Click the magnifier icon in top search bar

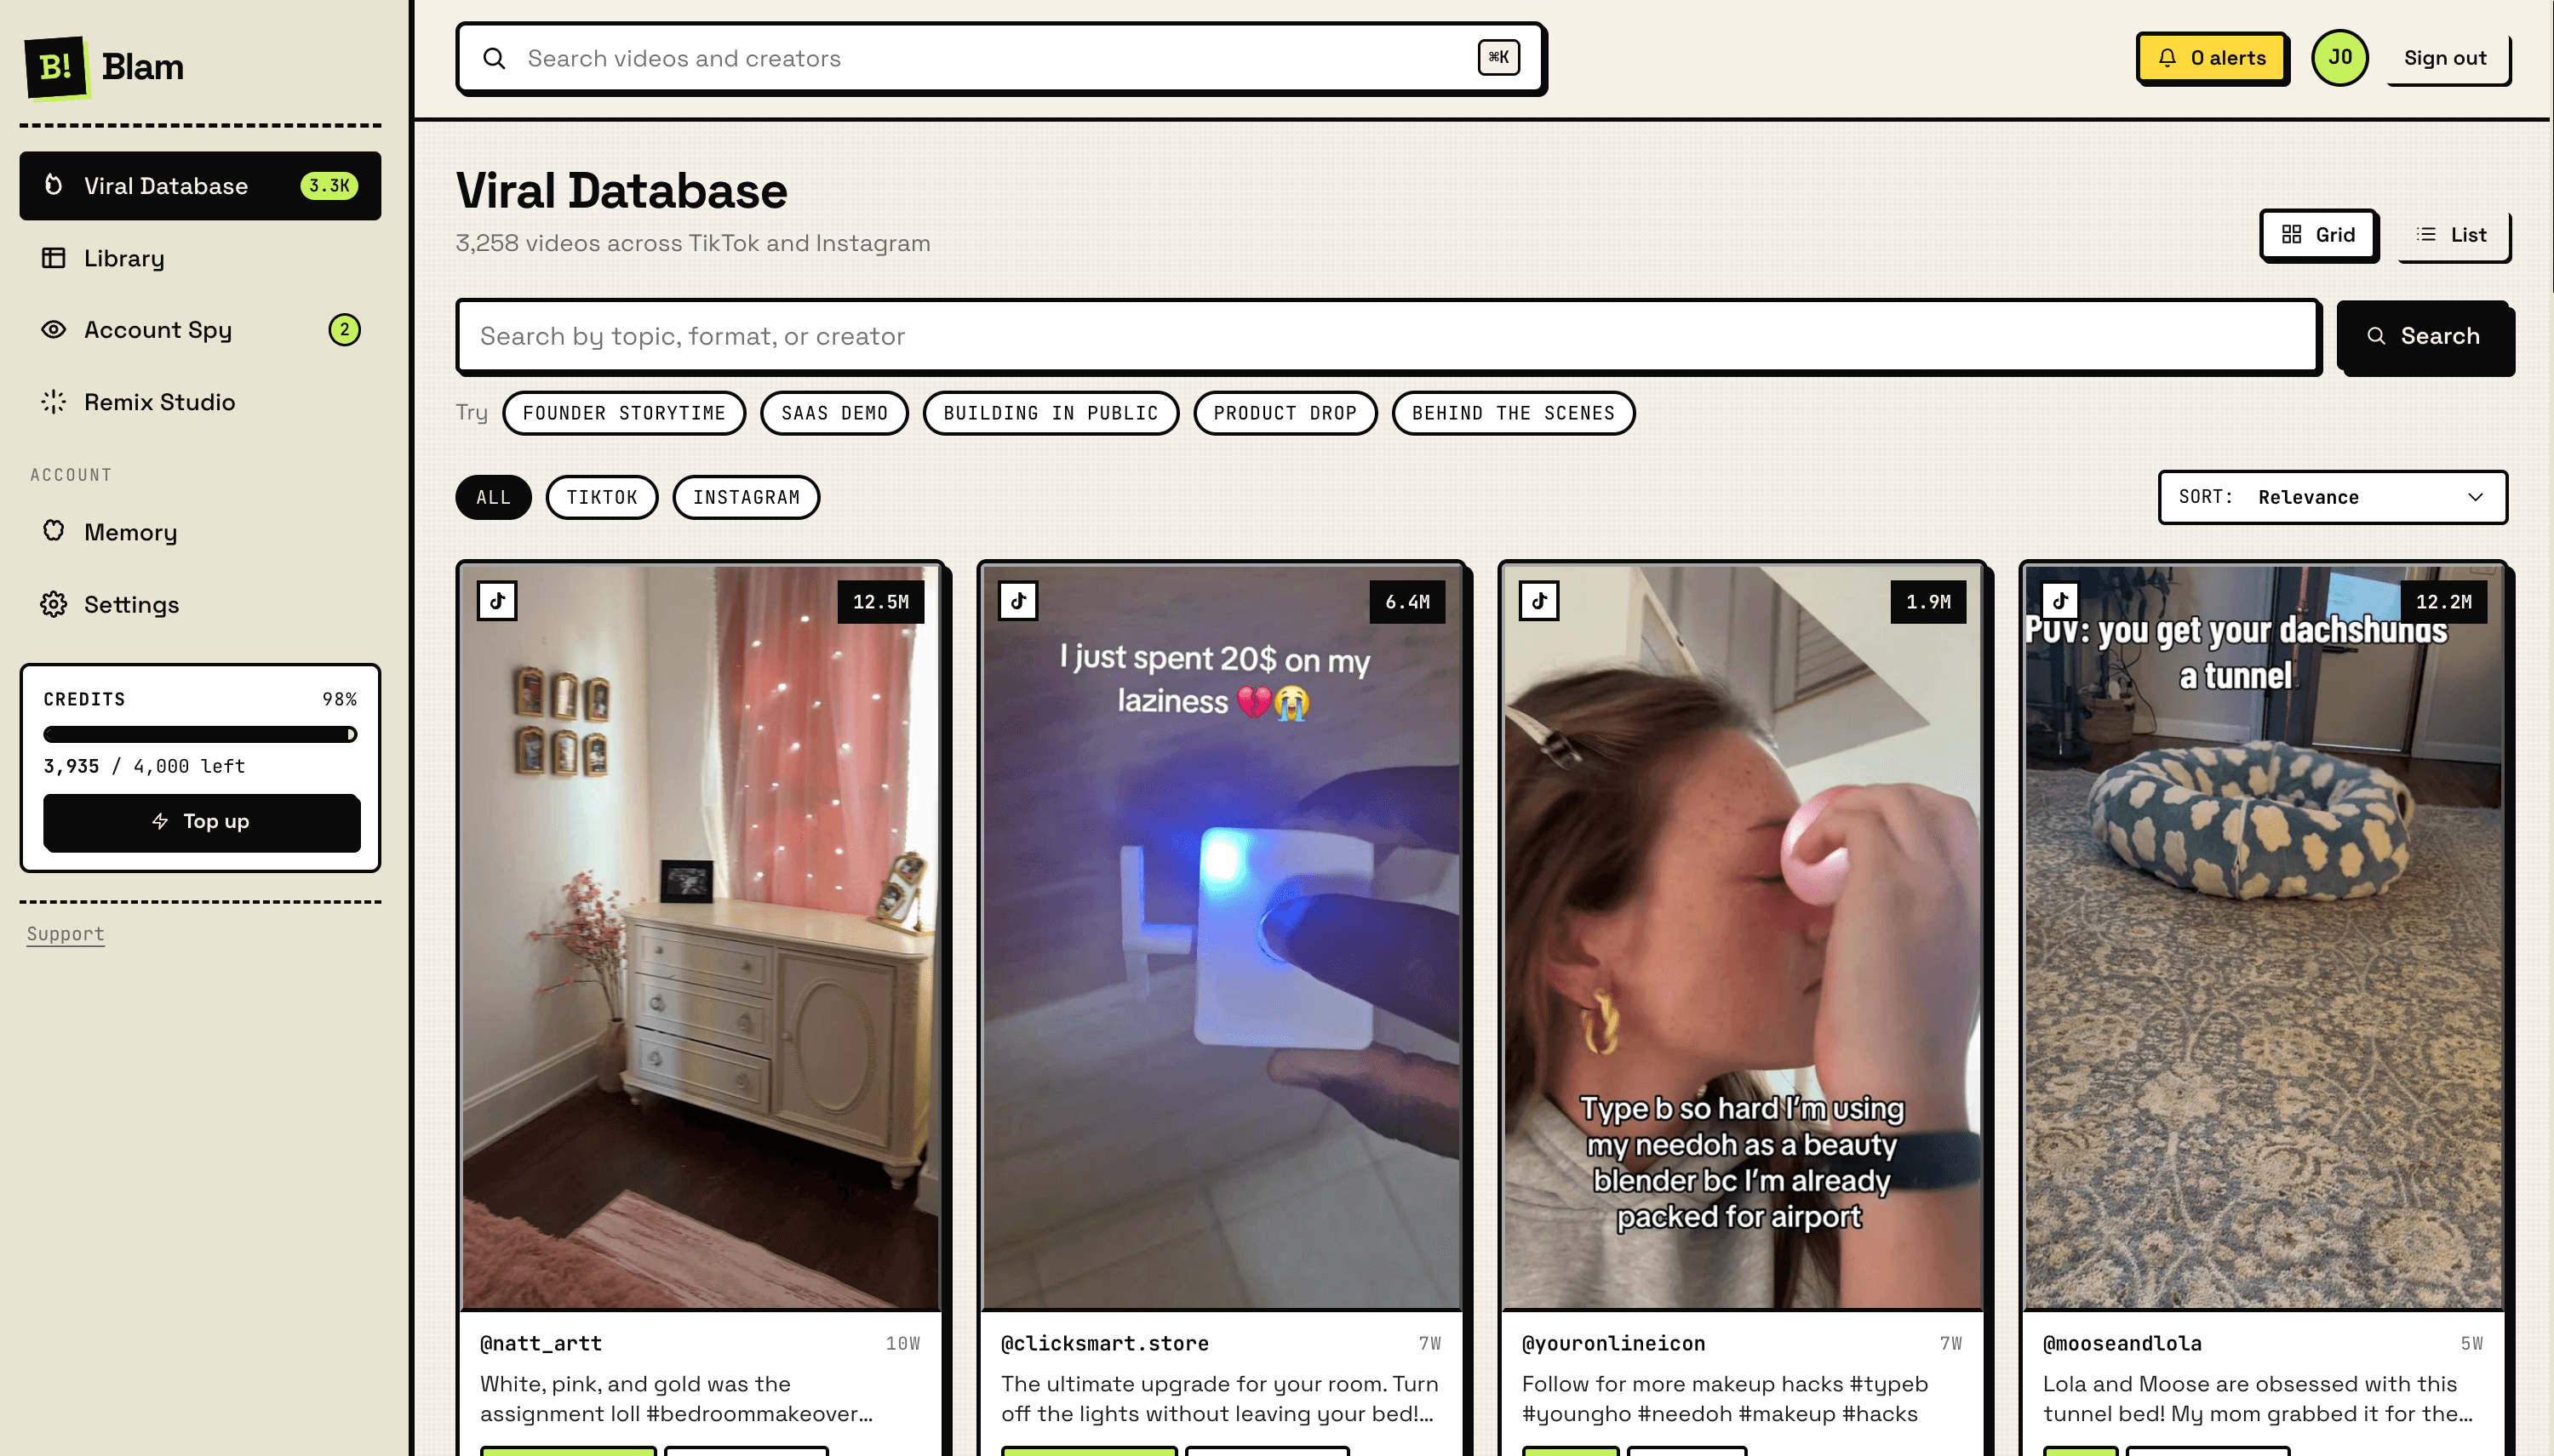494,58
